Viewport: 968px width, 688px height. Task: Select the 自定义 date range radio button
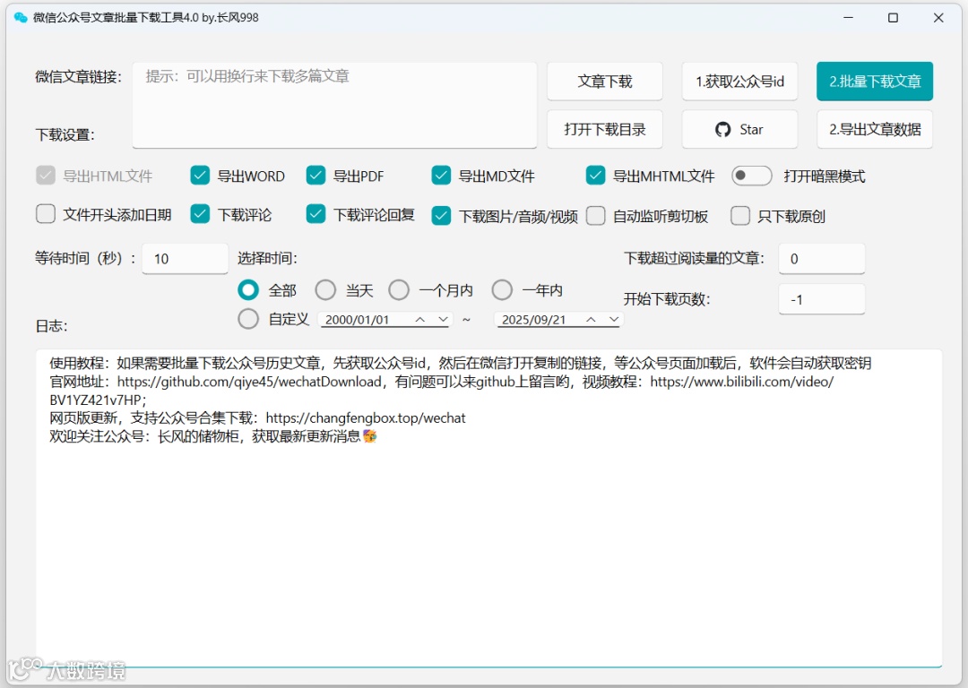click(x=248, y=319)
